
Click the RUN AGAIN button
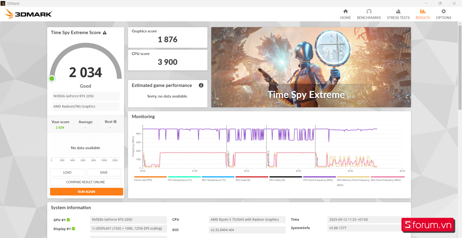[87, 191]
